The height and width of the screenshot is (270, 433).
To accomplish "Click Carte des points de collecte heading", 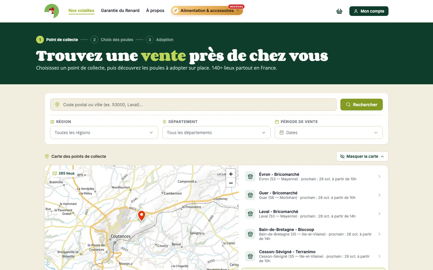I will pos(79,156).
